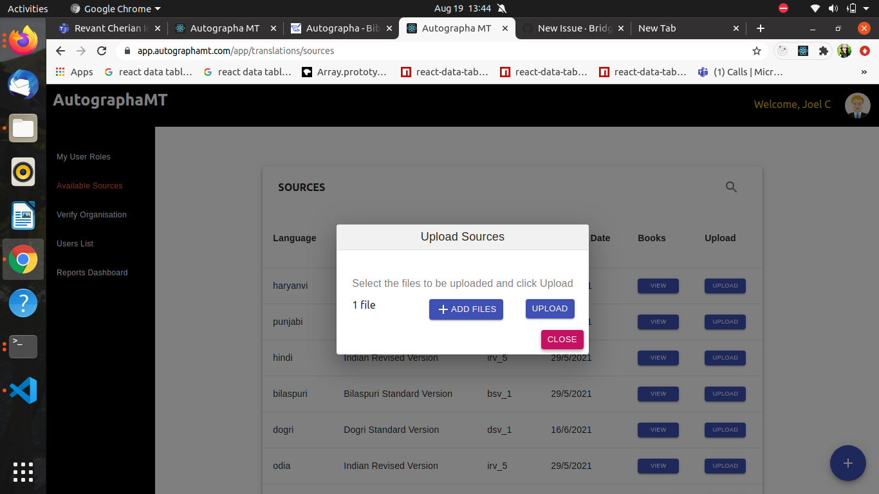Open the terminal from the dock
The image size is (879, 494).
23,347
